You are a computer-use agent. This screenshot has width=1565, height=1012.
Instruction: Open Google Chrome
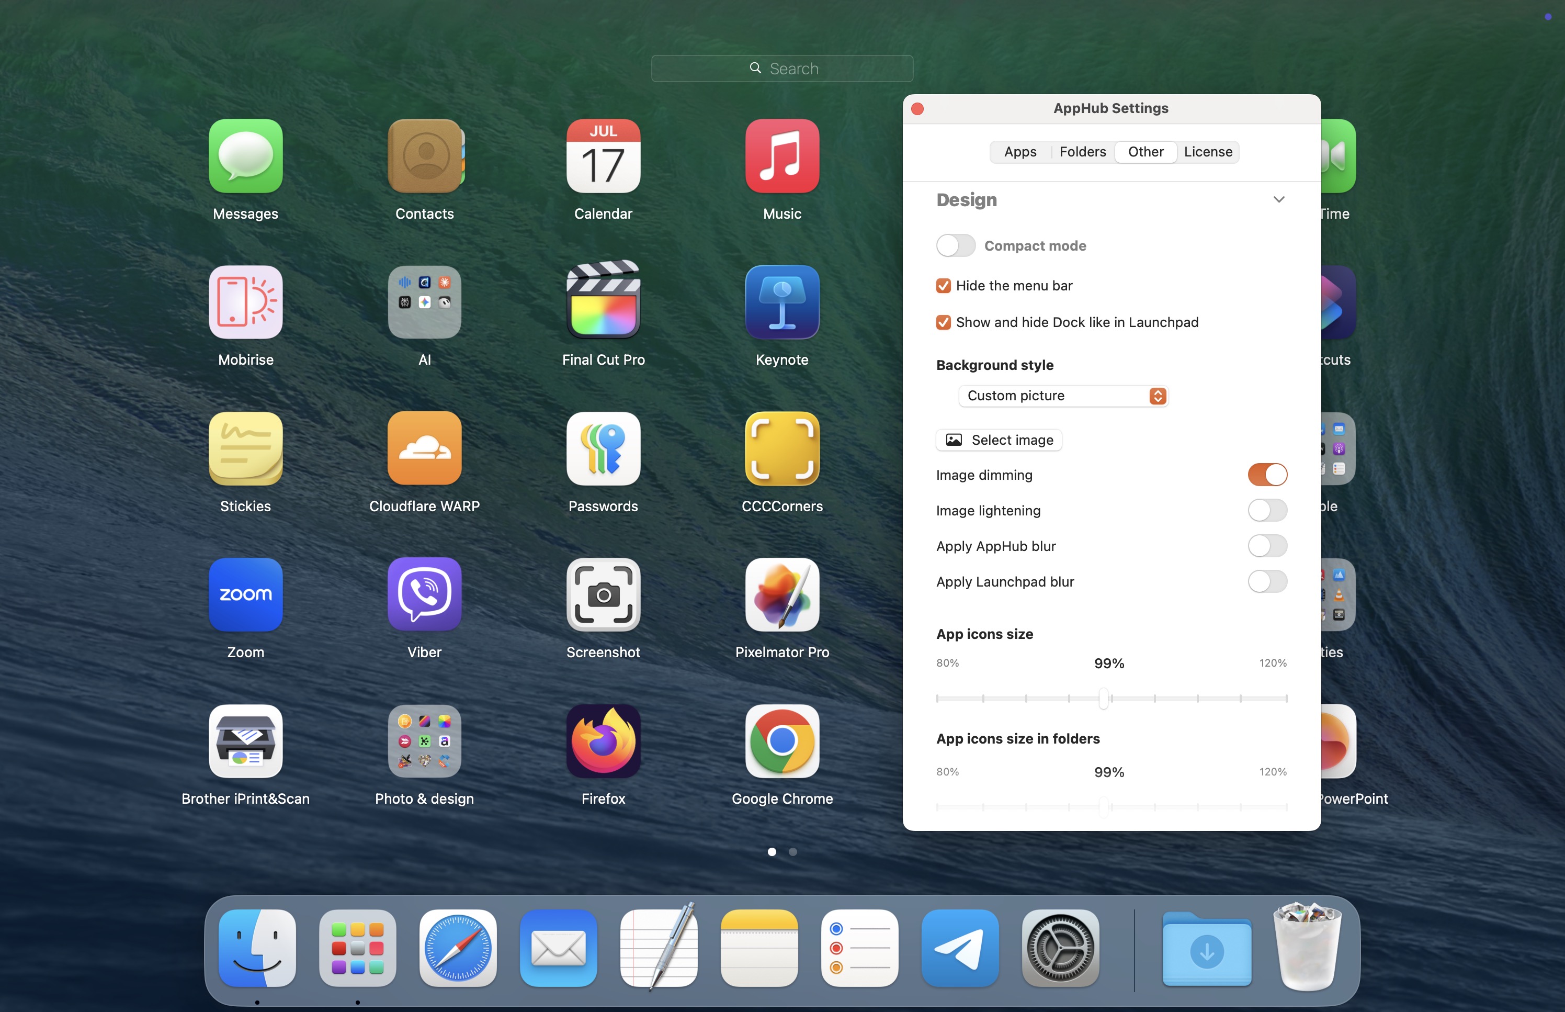[x=782, y=741]
